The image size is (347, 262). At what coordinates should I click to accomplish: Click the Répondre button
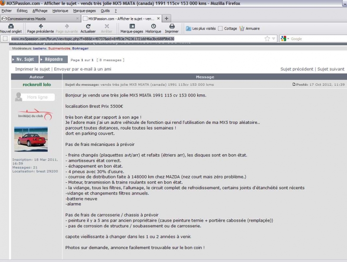54,59
